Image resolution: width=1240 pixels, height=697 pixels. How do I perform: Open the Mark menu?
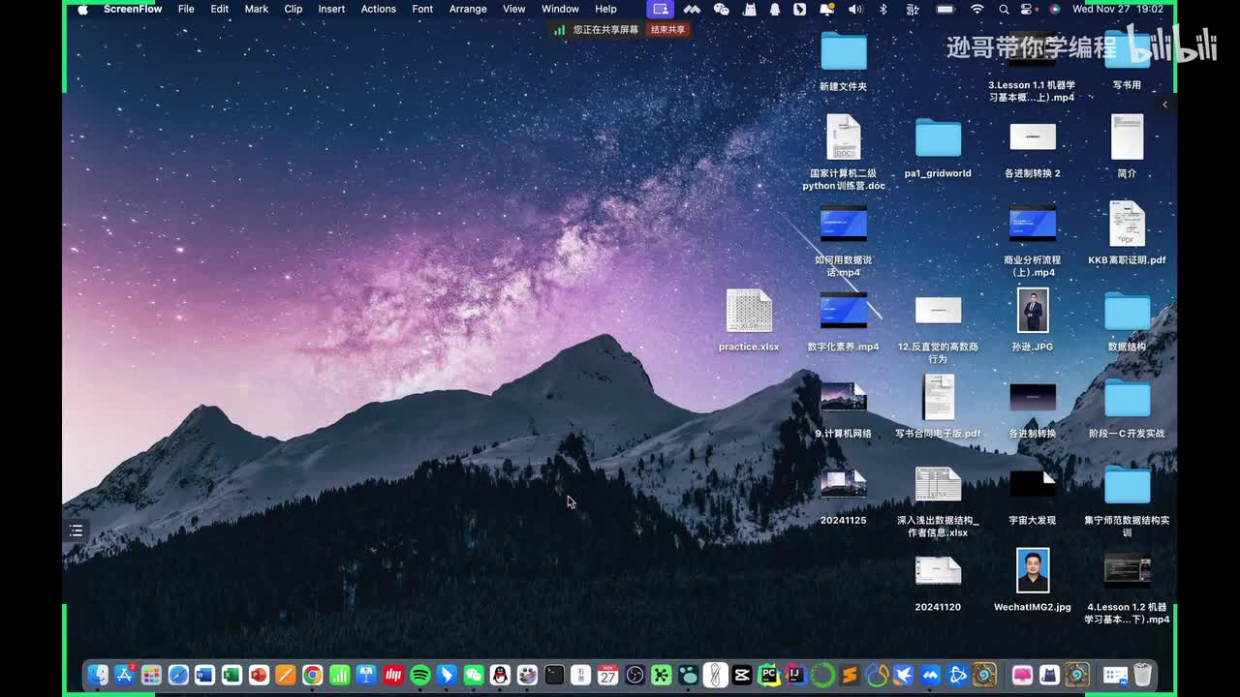click(x=257, y=9)
